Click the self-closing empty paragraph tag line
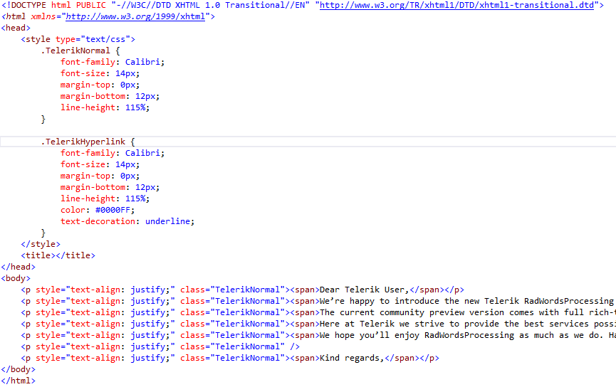 [160, 346]
